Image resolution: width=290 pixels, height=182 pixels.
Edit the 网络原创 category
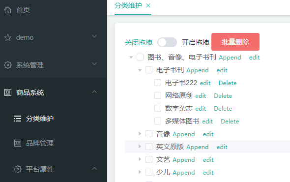(x=201, y=96)
